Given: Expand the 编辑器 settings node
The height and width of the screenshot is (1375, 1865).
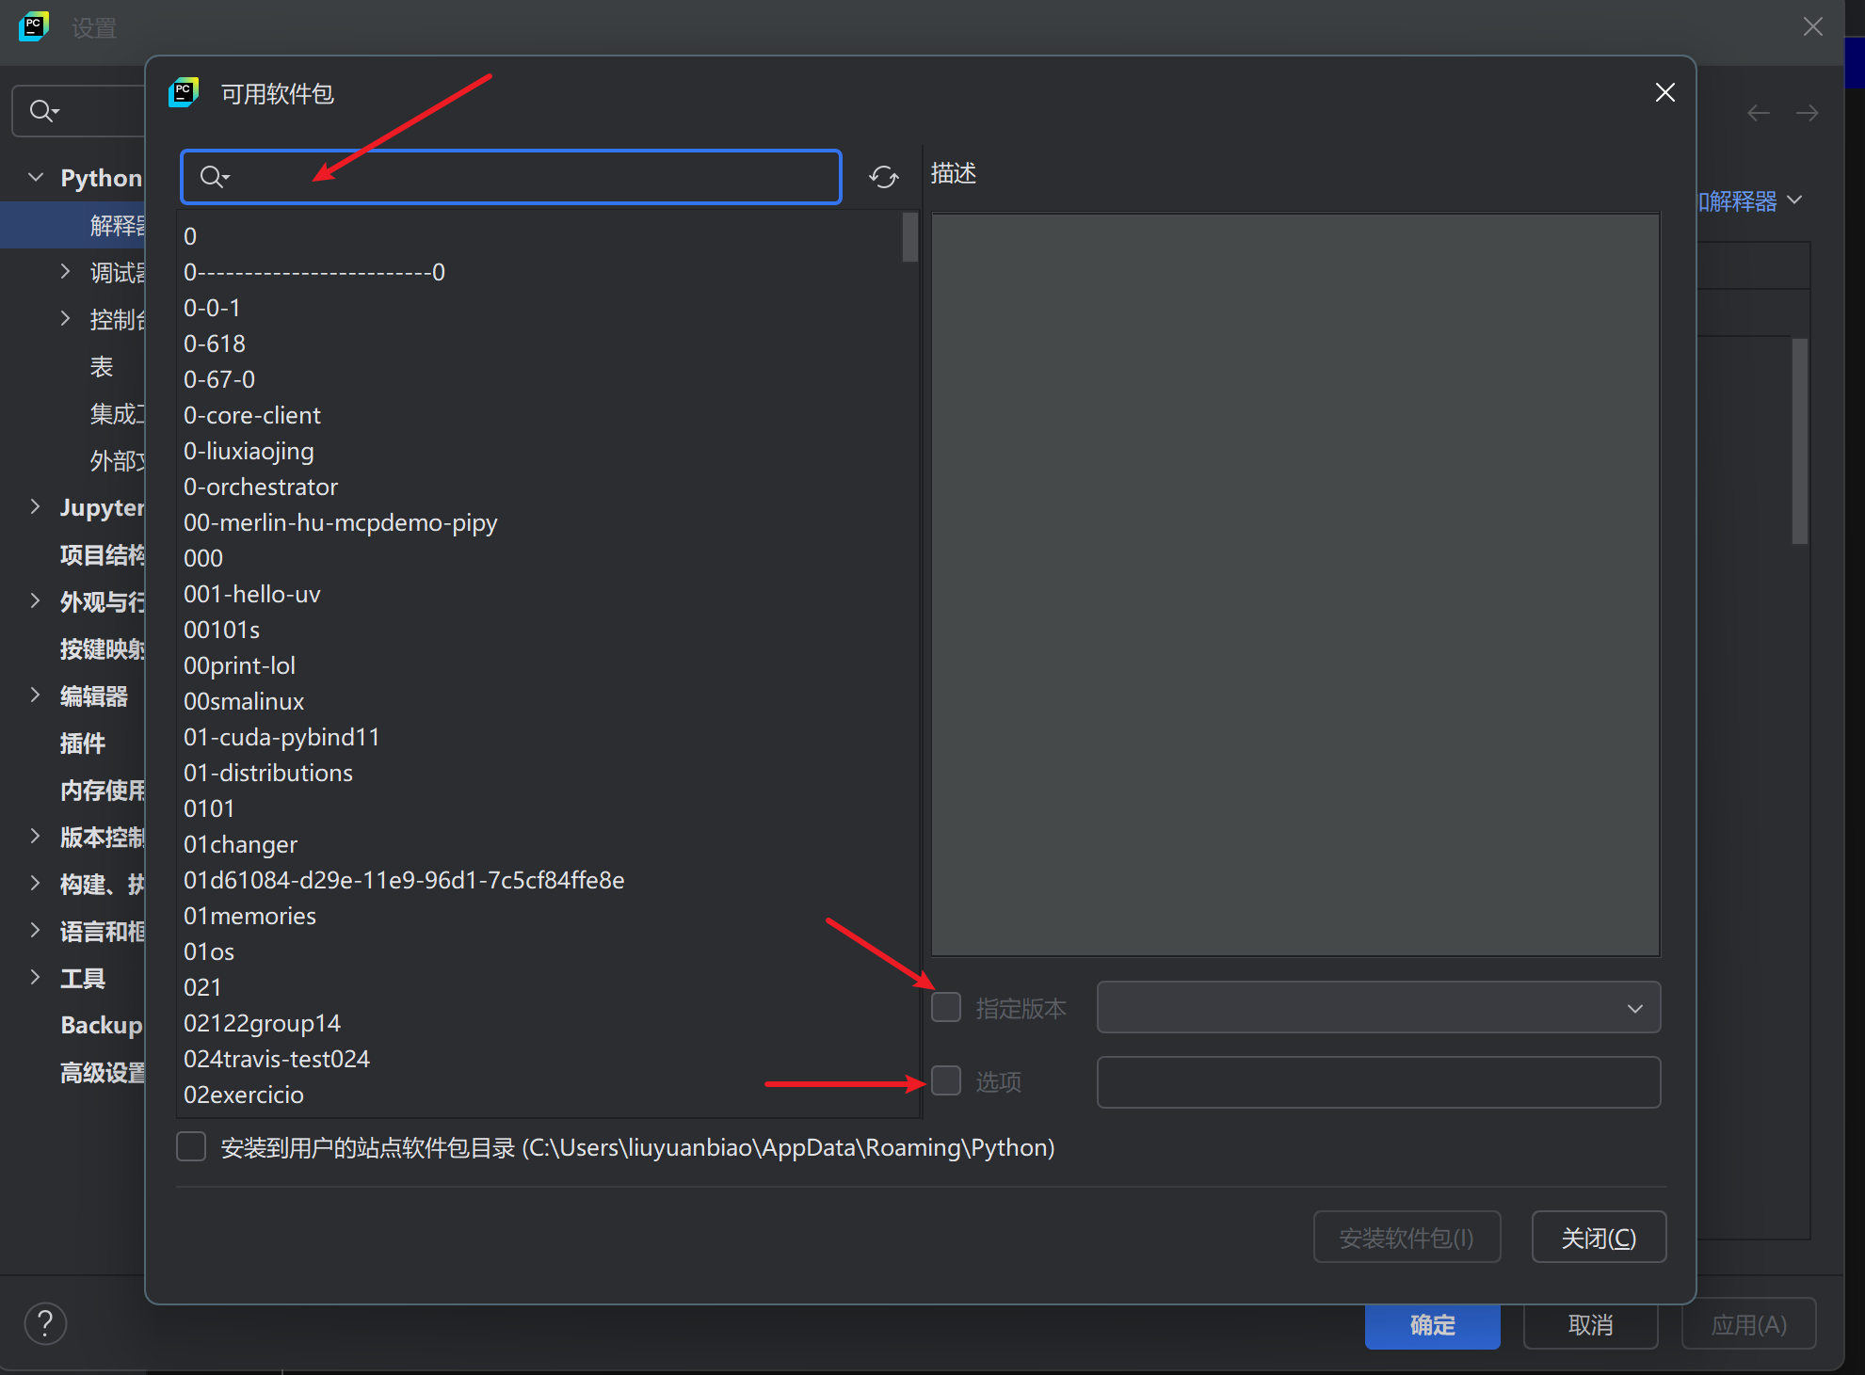Looking at the screenshot, I should 36,695.
